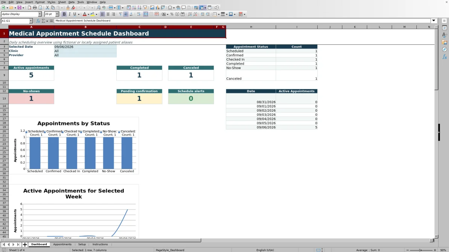Click the Cut scissors icon

click(x=48, y=7)
